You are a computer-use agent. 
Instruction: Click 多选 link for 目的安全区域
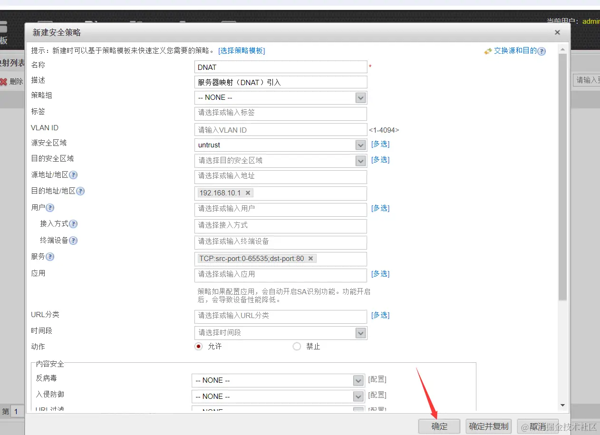coord(380,160)
